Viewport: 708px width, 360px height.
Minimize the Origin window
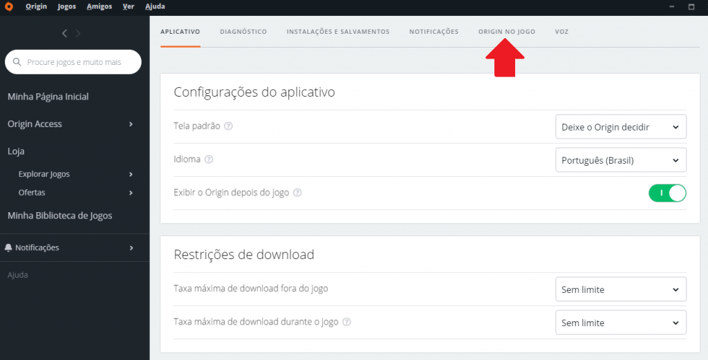click(x=672, y=6)
